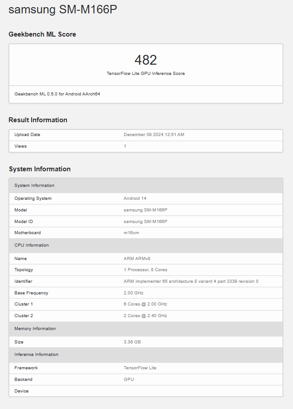Click the 1 Processor, 8 Cores topology value
Viewport: 293px width, 409px height.
pos(145,270)
